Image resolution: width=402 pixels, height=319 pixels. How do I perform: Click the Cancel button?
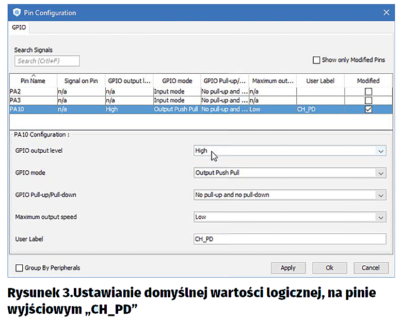tap(371, 268)
